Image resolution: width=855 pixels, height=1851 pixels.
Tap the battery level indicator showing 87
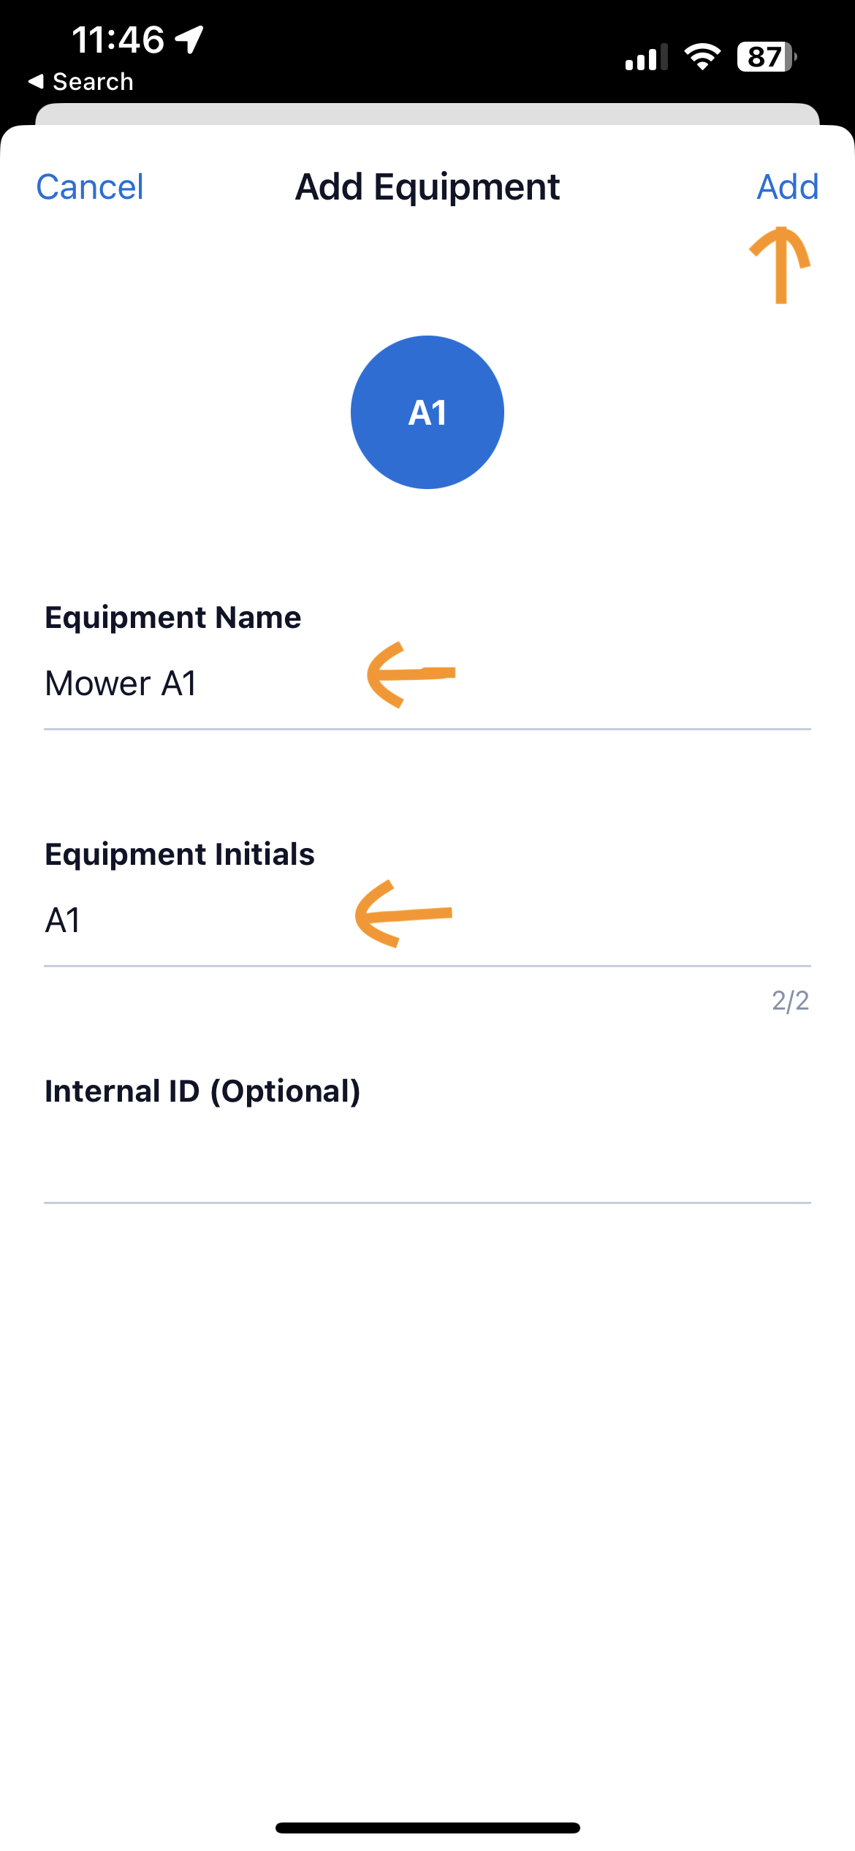766,57
